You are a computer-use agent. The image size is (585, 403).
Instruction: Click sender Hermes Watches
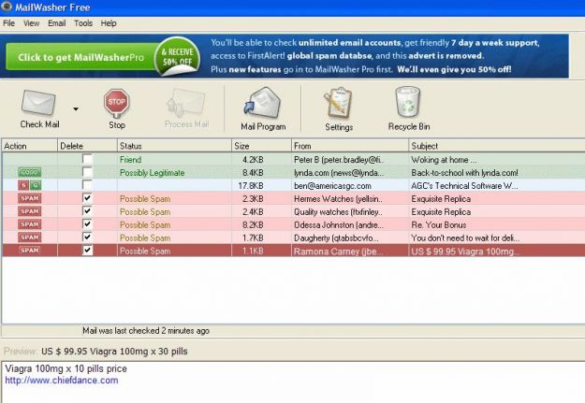[x=338, y=199]
